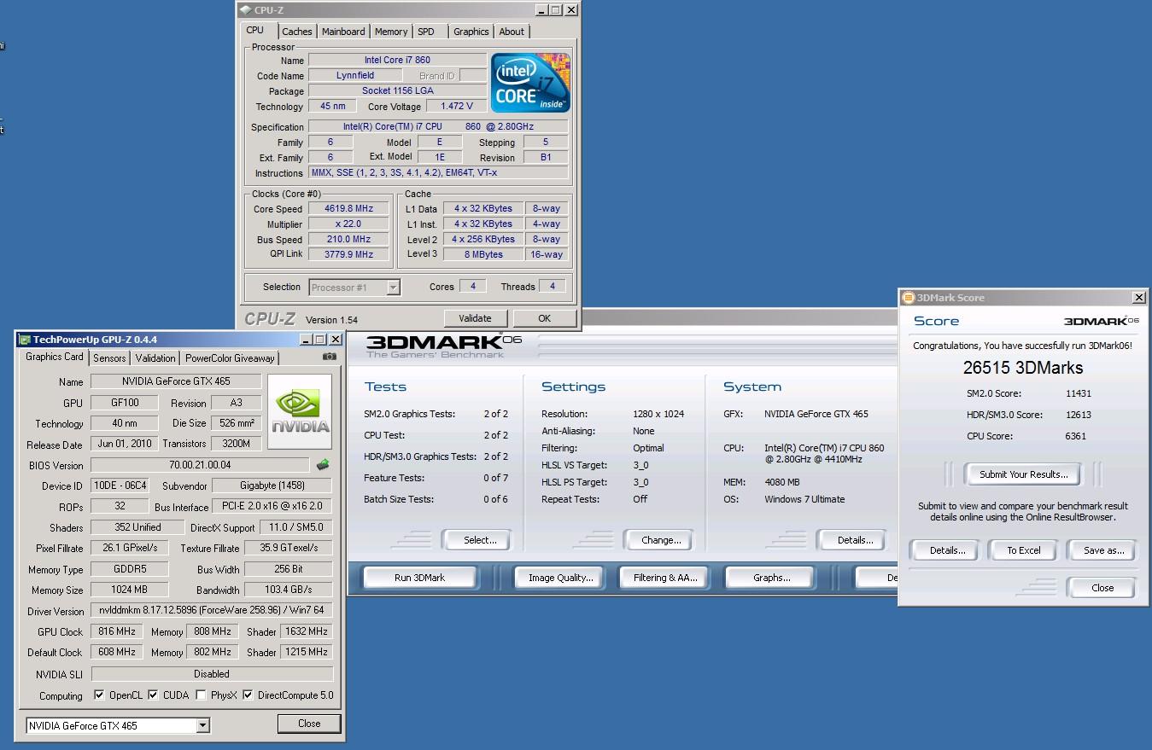
Task: Click the BIOS save chip icon in GPU-Z
Action: (x=323, y=465)
